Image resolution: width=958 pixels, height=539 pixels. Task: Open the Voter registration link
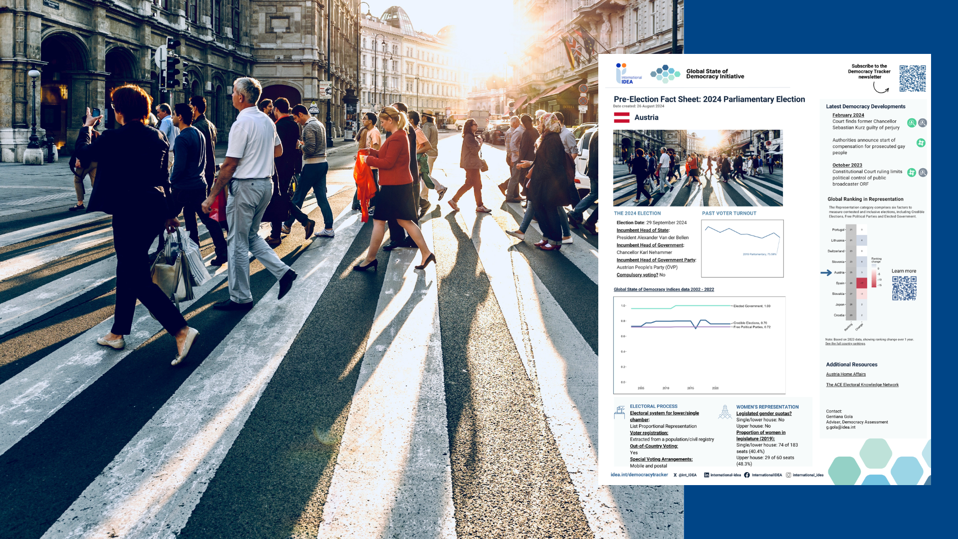[649, 433]
